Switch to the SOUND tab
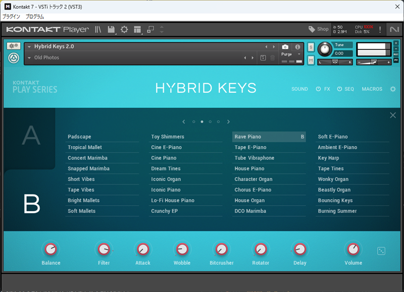This screenshot has height=292, width=404. [299, 89]
